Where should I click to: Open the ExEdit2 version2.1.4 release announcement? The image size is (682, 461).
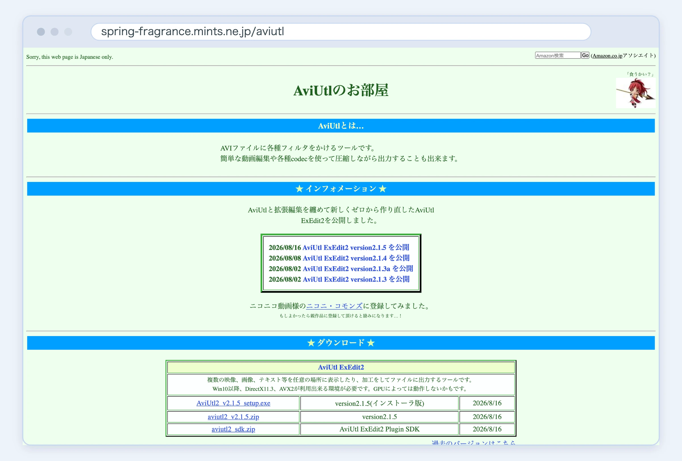pos(356,258)
